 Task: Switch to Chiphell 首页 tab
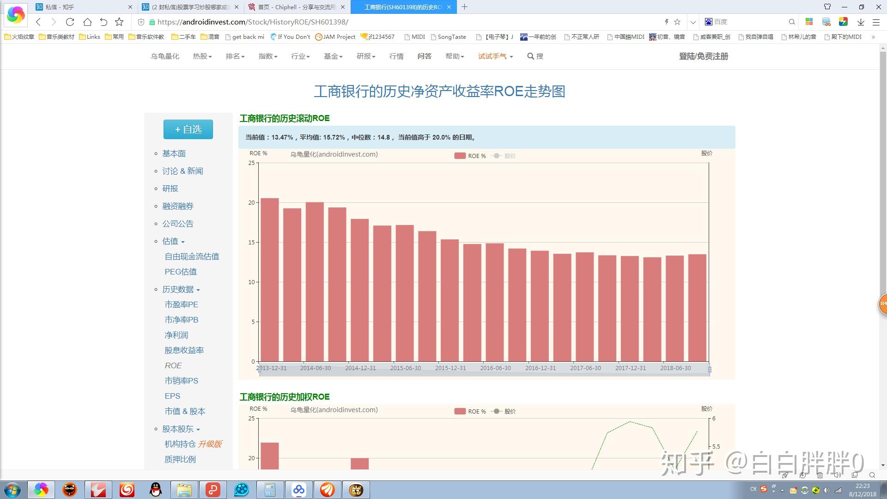tap(297, 7)
